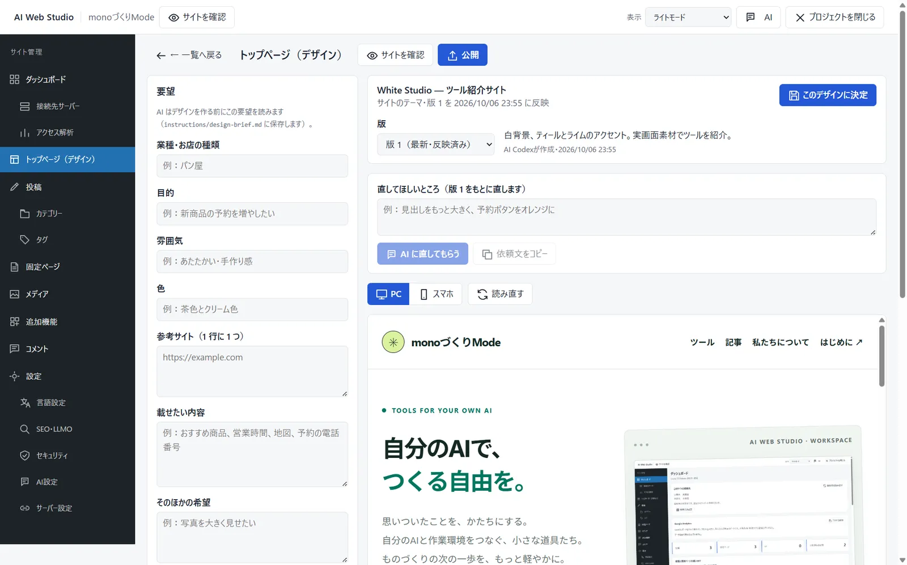Screen dimensions: 907x565
Task: Click 依頼文をコピー button
Action: pos(515,254)
